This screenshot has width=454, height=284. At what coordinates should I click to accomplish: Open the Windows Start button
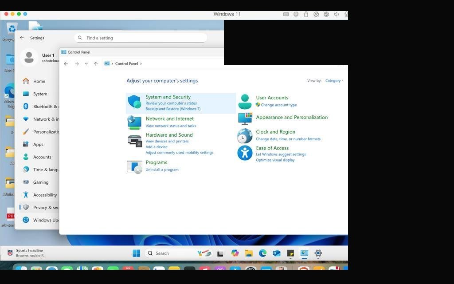tap(137, 253)
